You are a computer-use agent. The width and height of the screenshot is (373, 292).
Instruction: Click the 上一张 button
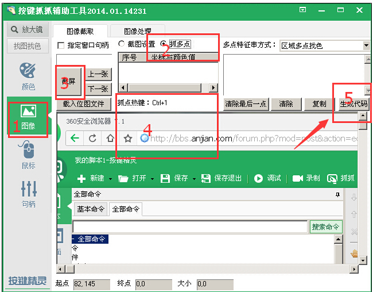point(98,74)
